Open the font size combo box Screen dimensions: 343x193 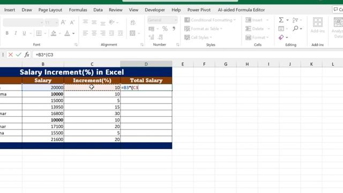click(x=51, y=23)
